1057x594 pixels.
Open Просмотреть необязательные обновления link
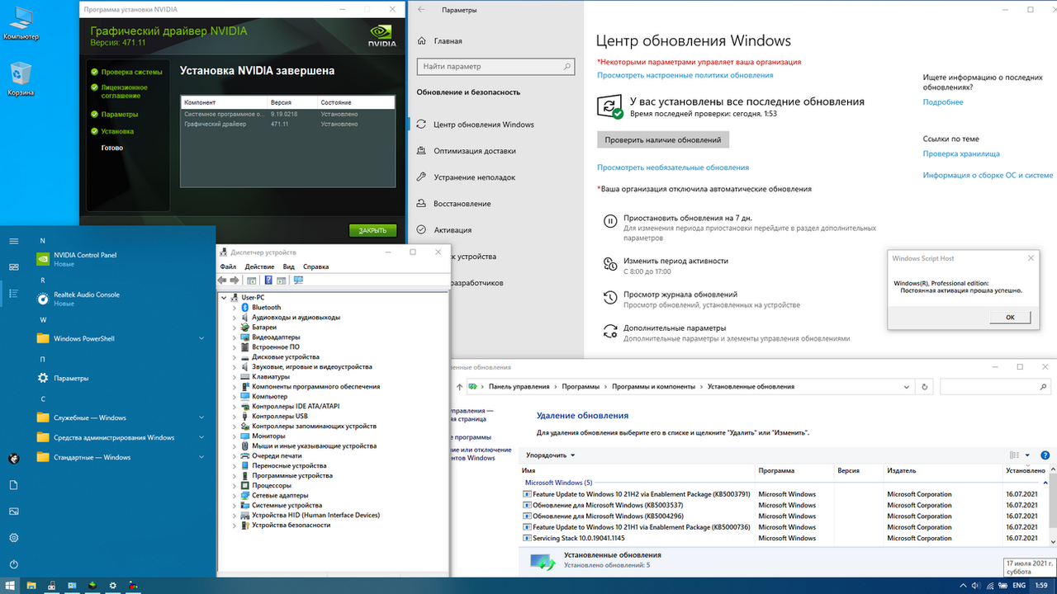click(673, 167)
